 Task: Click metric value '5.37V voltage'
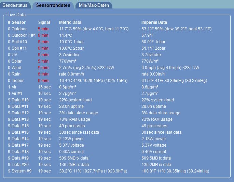[71, 145]
